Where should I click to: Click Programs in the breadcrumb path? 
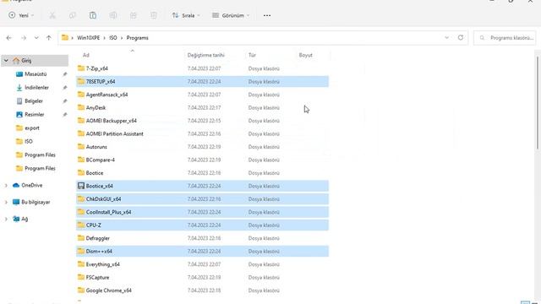pyautogui.click(x=137, y=38)
